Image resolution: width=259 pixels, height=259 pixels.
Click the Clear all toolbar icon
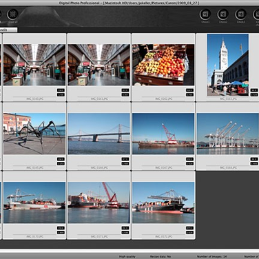point(12,14)
